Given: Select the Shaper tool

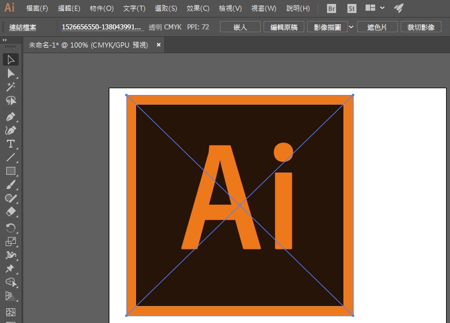Looking at the screenshot, I should (11, 198).
